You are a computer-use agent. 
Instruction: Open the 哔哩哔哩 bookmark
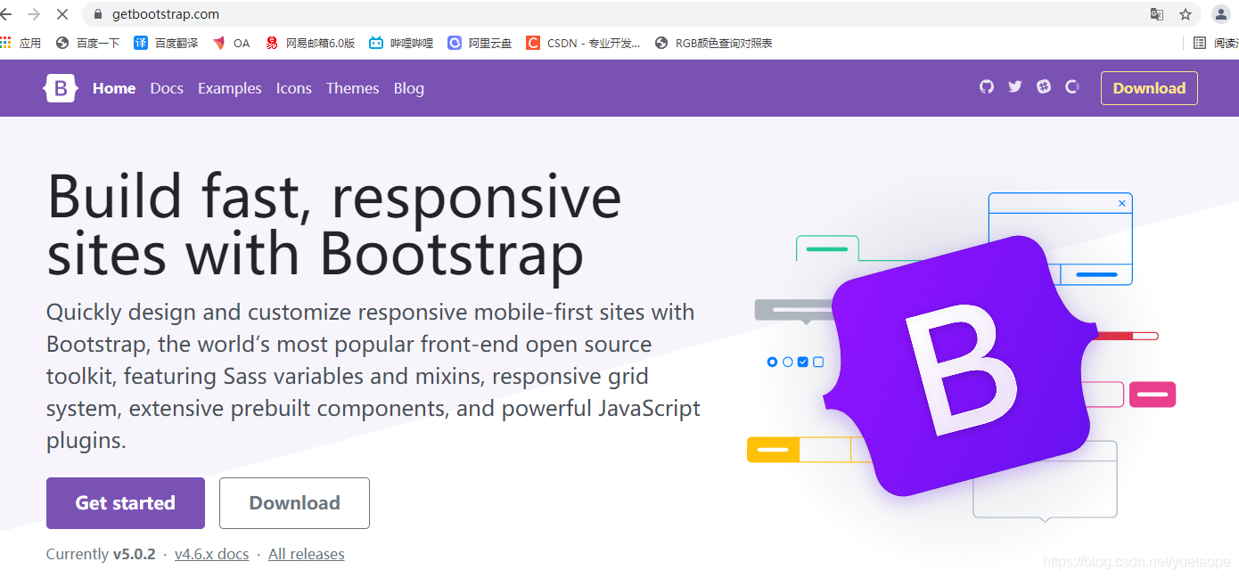coord(401,43)
